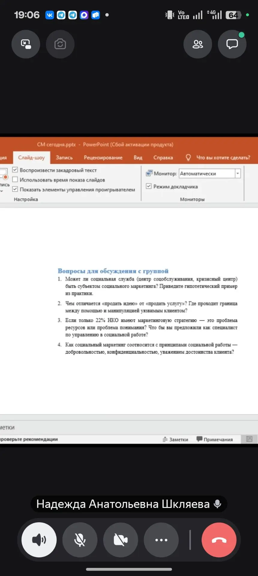The width and height of the screenshot is (258, 576).
Task: Open the Справка ribbon tab
Action: click(x=163, y=157)
